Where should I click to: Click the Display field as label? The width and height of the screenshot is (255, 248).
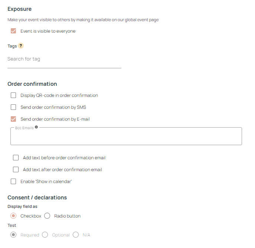[x=22, y=206]
